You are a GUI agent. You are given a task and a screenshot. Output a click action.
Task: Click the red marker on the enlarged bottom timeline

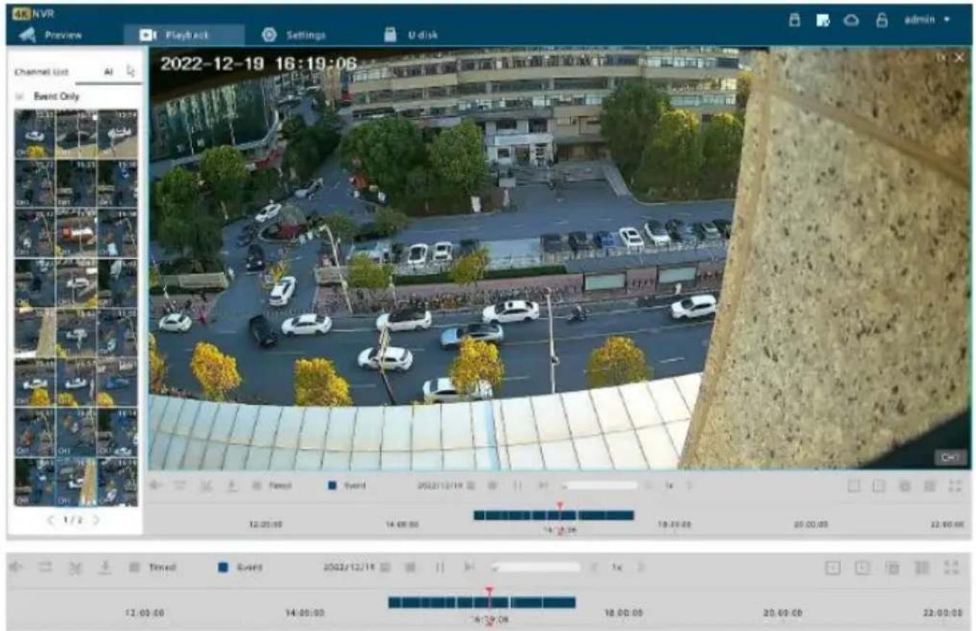pos(489,593)
